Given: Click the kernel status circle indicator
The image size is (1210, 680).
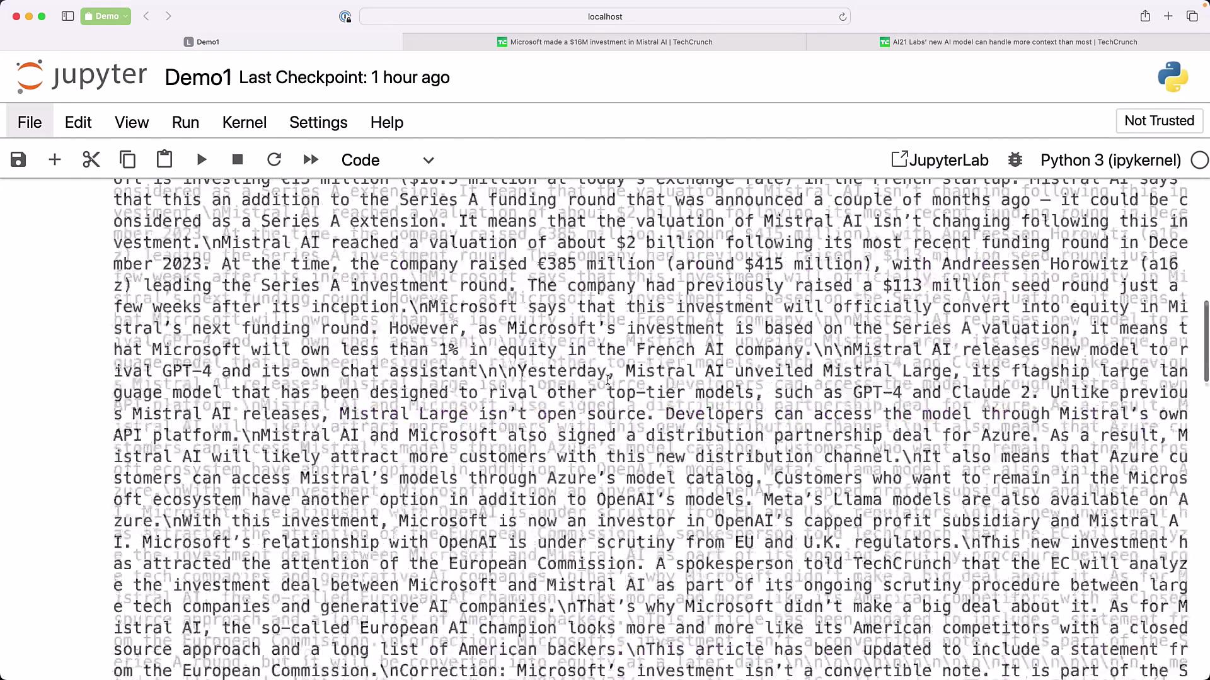Looking at the screenshot, I should (x=1200, y=161).
